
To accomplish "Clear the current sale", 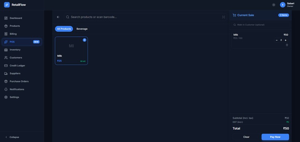I will tap(246, 137).
